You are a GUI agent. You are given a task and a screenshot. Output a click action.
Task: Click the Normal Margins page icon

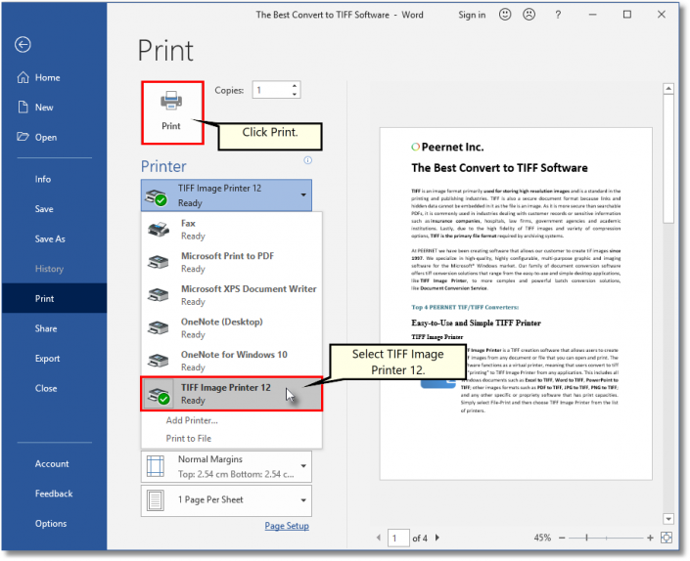pyautogui.click(x=156, y=466)
